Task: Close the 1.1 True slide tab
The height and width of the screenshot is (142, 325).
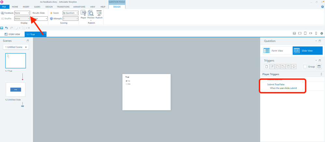Action: coord(45,33)
